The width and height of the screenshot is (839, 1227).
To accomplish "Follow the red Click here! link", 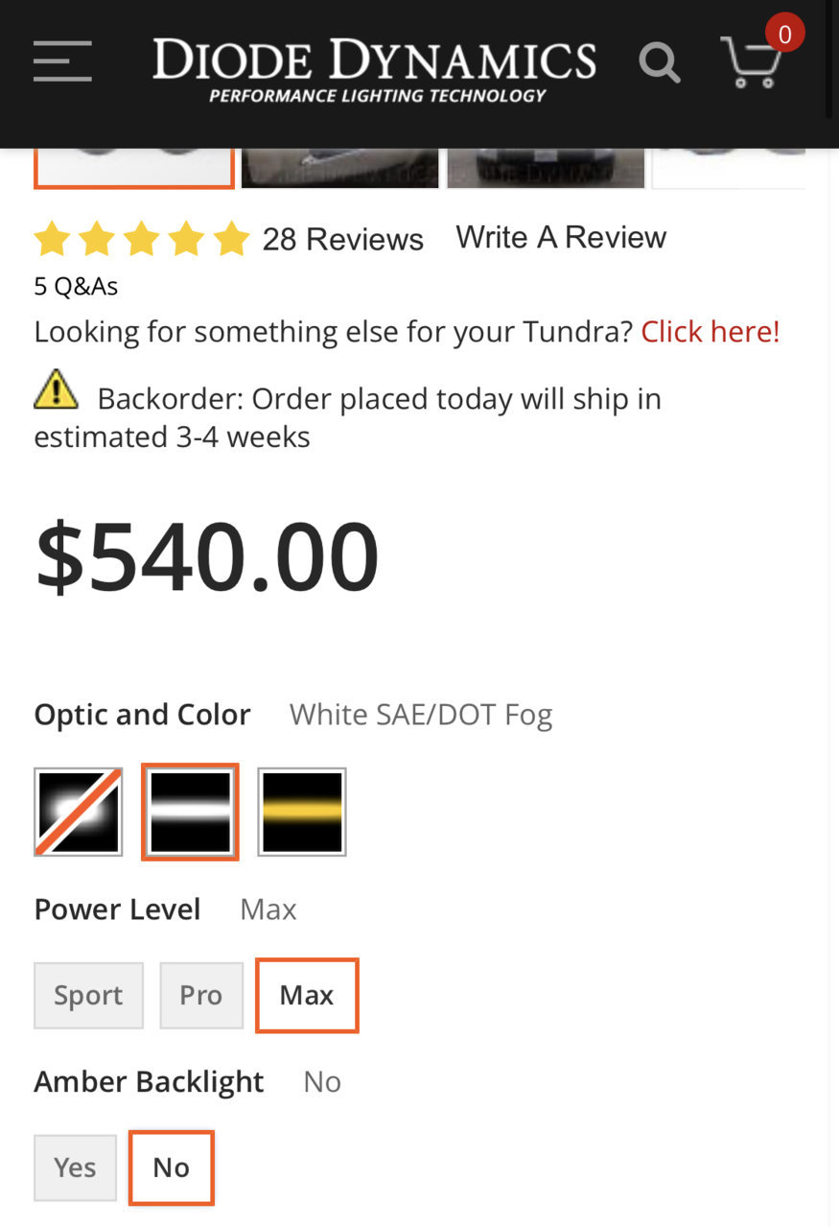I will [x=711, y=332].
